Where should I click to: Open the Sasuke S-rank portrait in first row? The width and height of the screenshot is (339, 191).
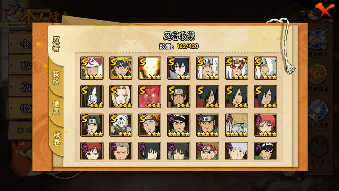coord(179,68)
